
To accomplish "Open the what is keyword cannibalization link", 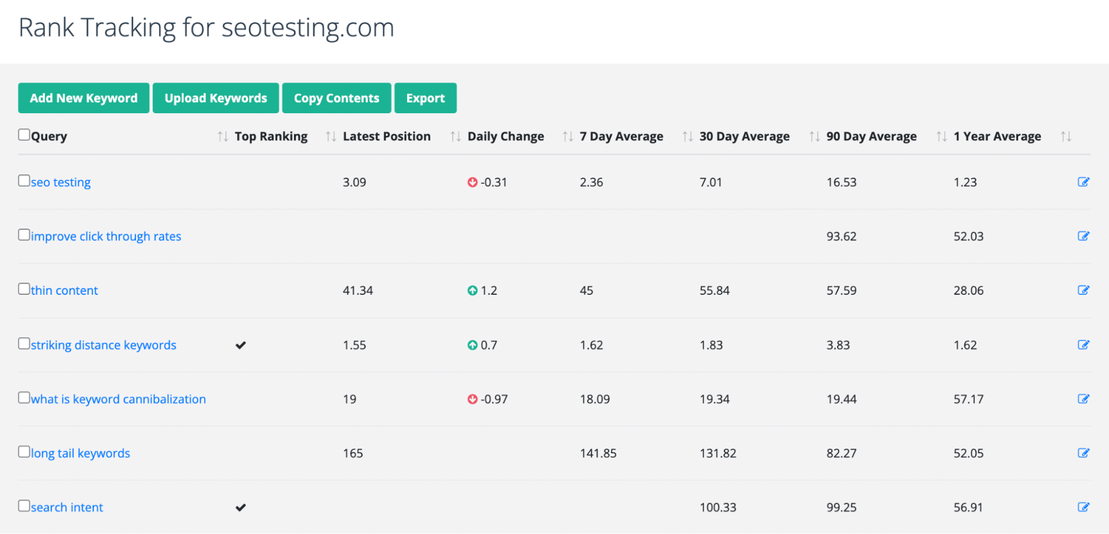I will click(118, 399).
